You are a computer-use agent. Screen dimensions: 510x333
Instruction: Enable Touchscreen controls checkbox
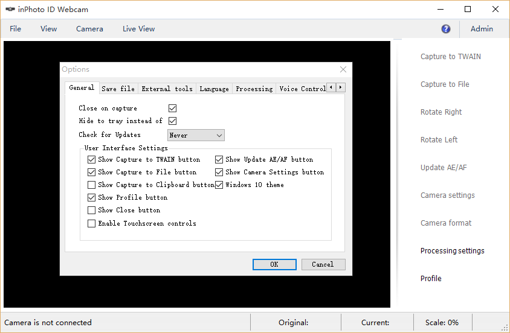pyautogui.click(x=92, y=223)
